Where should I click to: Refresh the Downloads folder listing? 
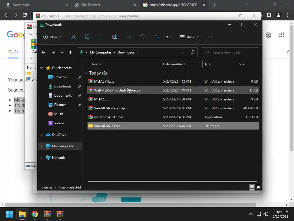192,52
